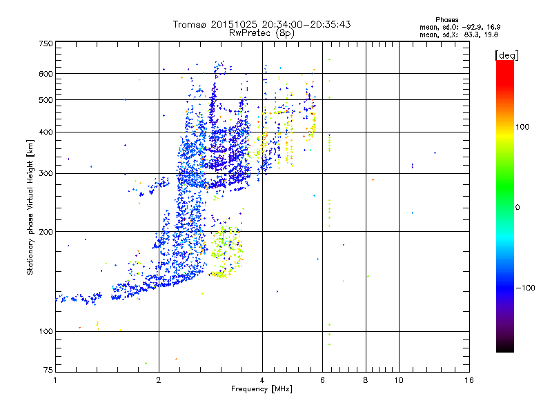
Task: Click the x-axis tick label '6'
Action: (x=322, y=380)
